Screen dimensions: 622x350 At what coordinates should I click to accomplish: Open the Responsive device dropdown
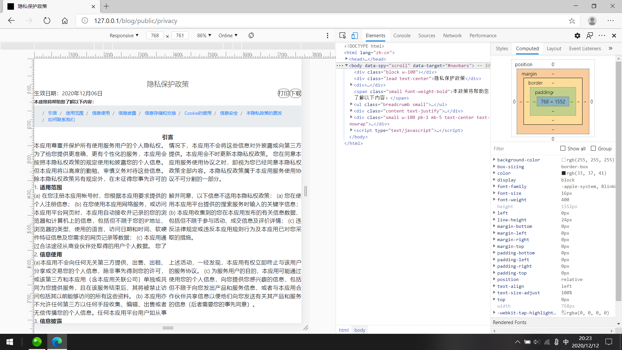(124, 35)
